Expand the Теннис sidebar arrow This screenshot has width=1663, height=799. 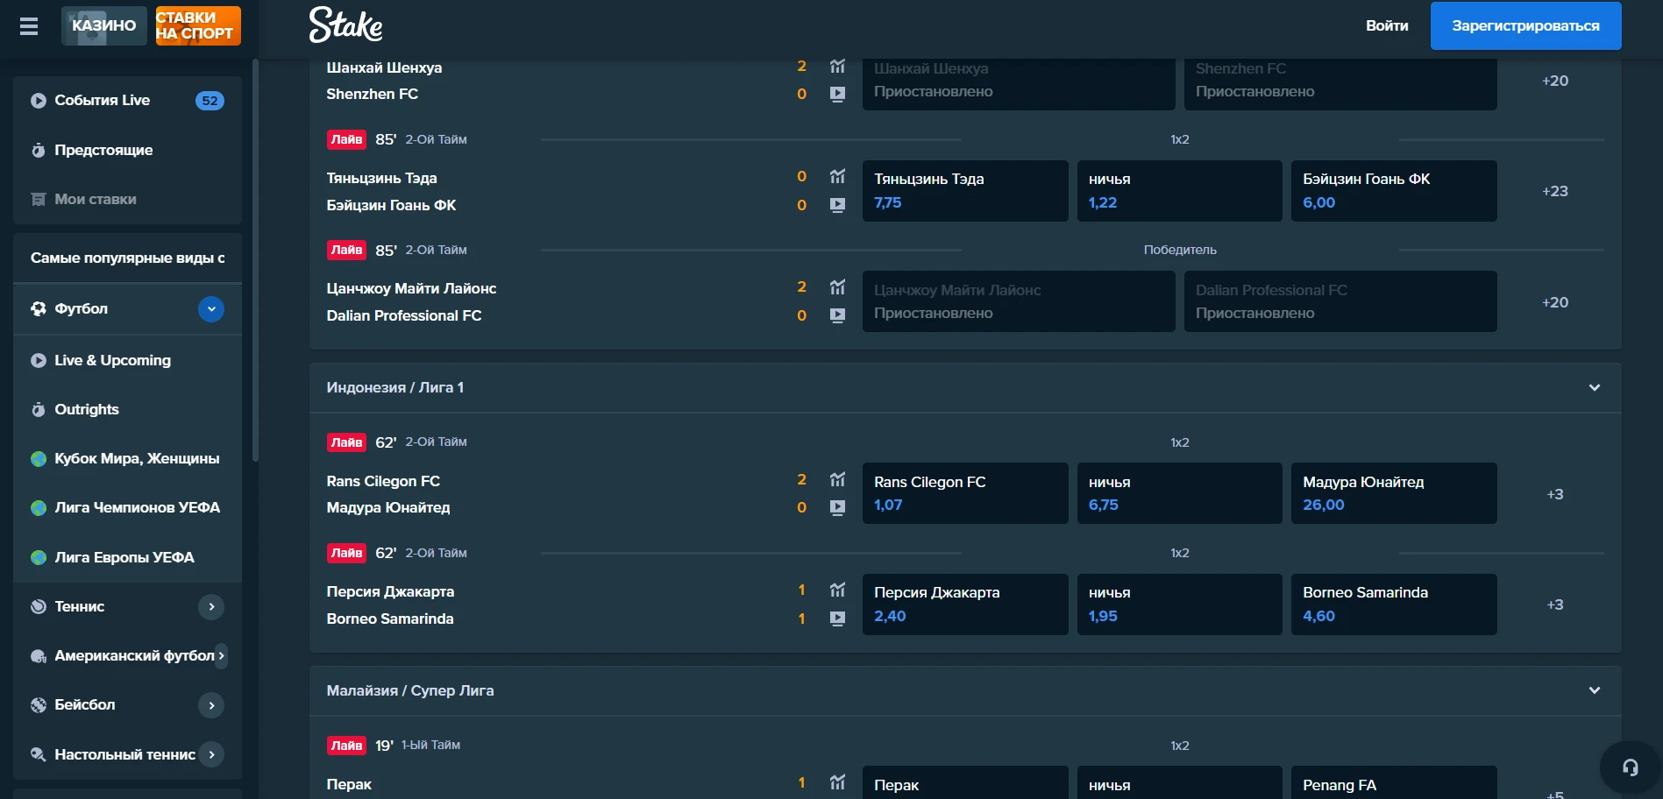click(x=211, y=606)
